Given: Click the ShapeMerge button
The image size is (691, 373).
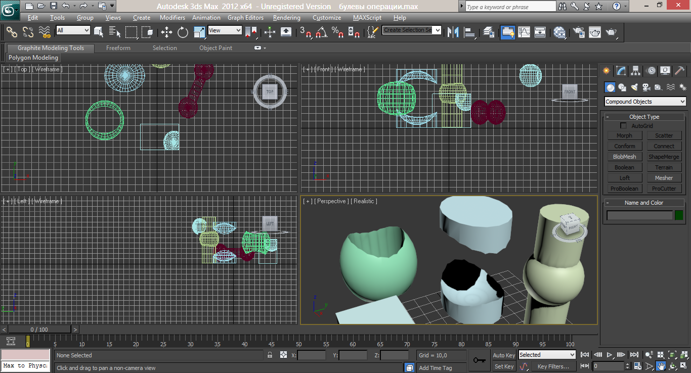Looking at the screenshot, I should coord(664,157).
